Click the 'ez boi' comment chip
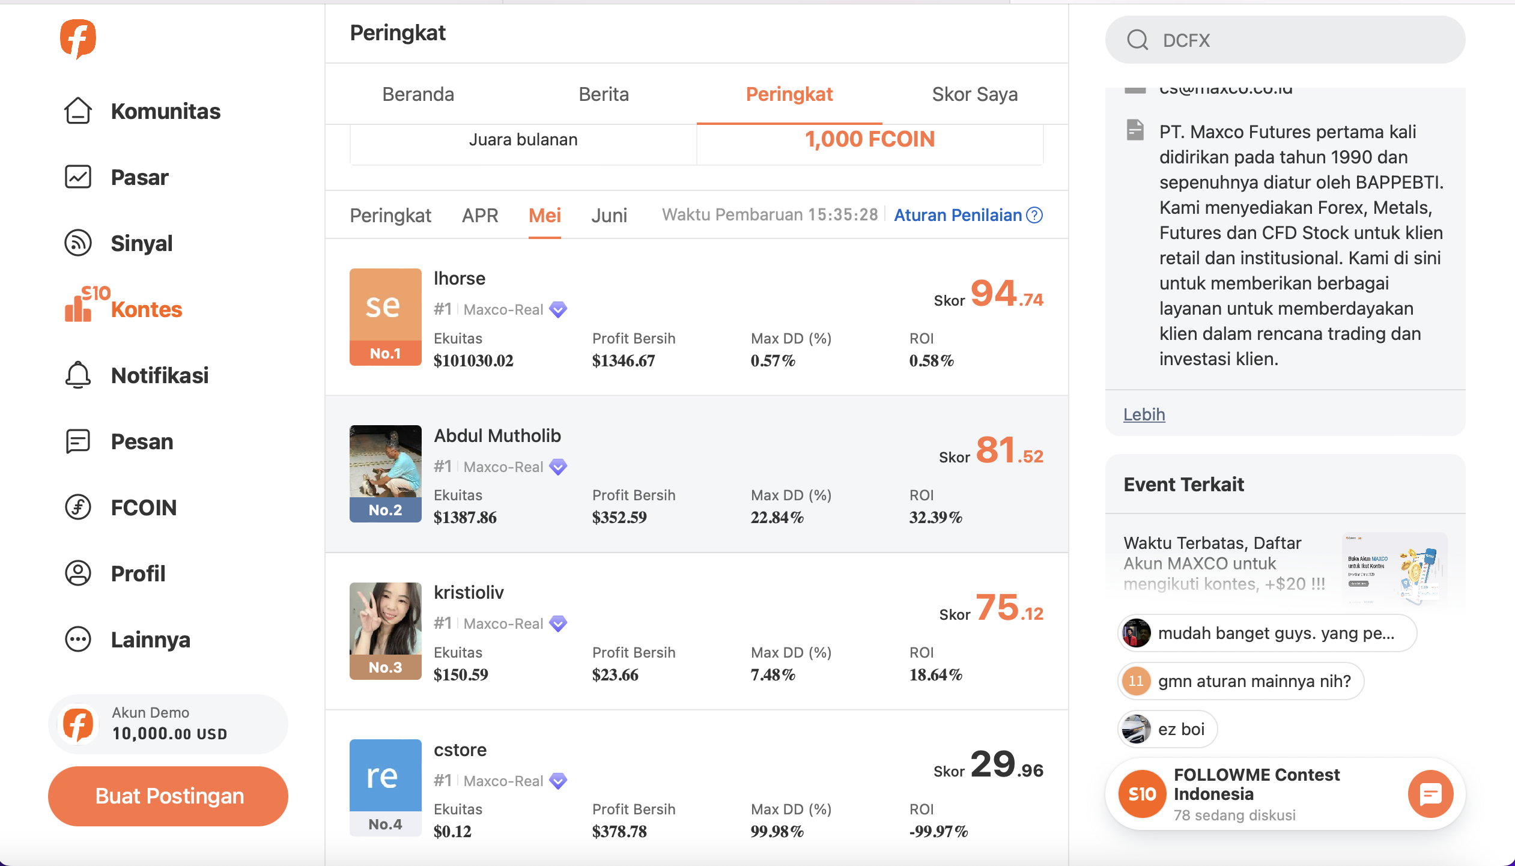Screen dimensions: 1515x866 (1168, 729)
